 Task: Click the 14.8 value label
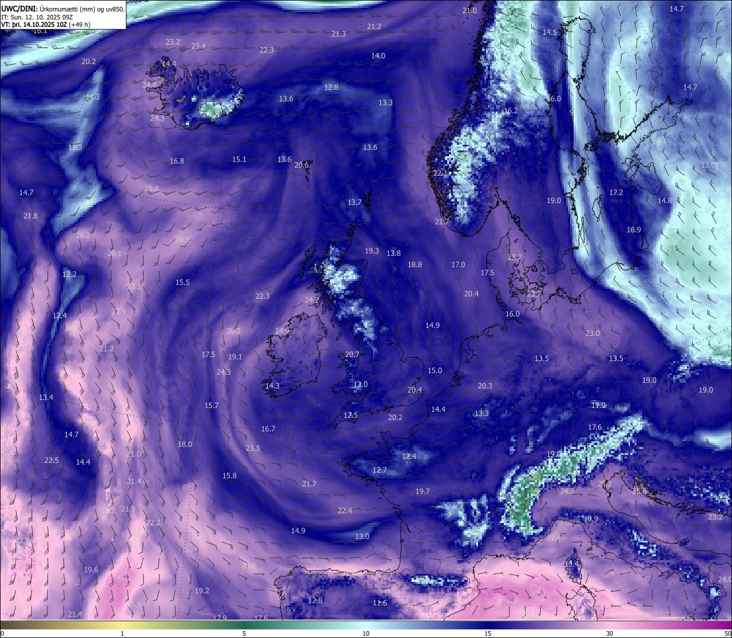665,201
